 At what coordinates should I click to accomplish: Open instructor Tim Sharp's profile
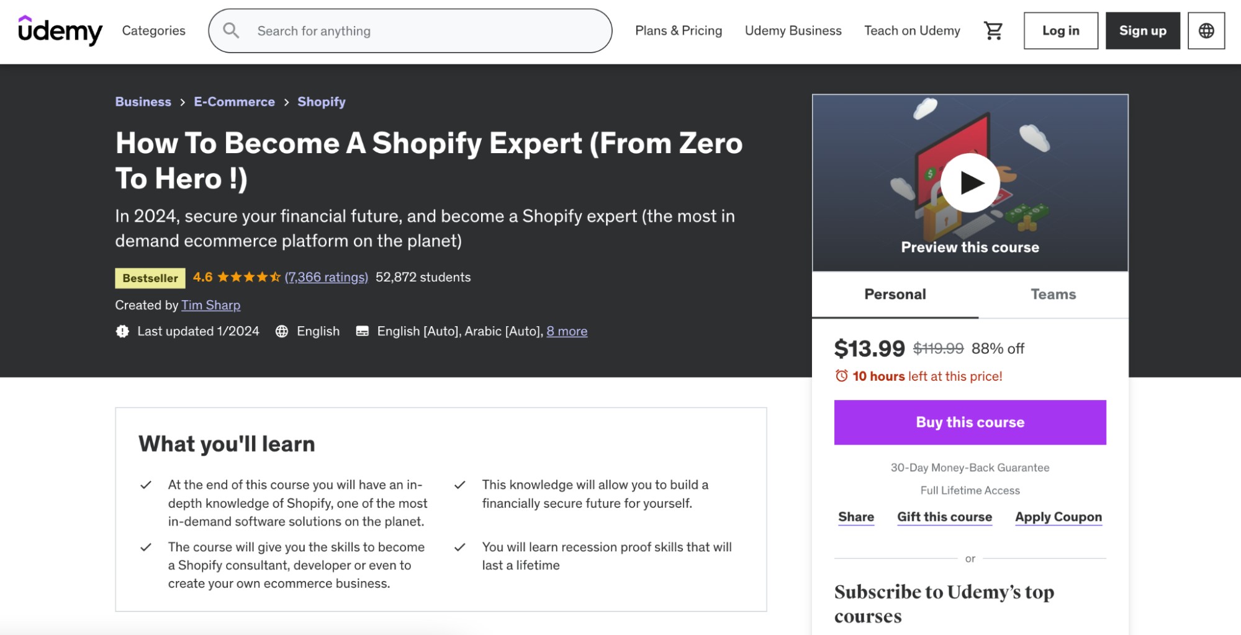coord(210,305)
